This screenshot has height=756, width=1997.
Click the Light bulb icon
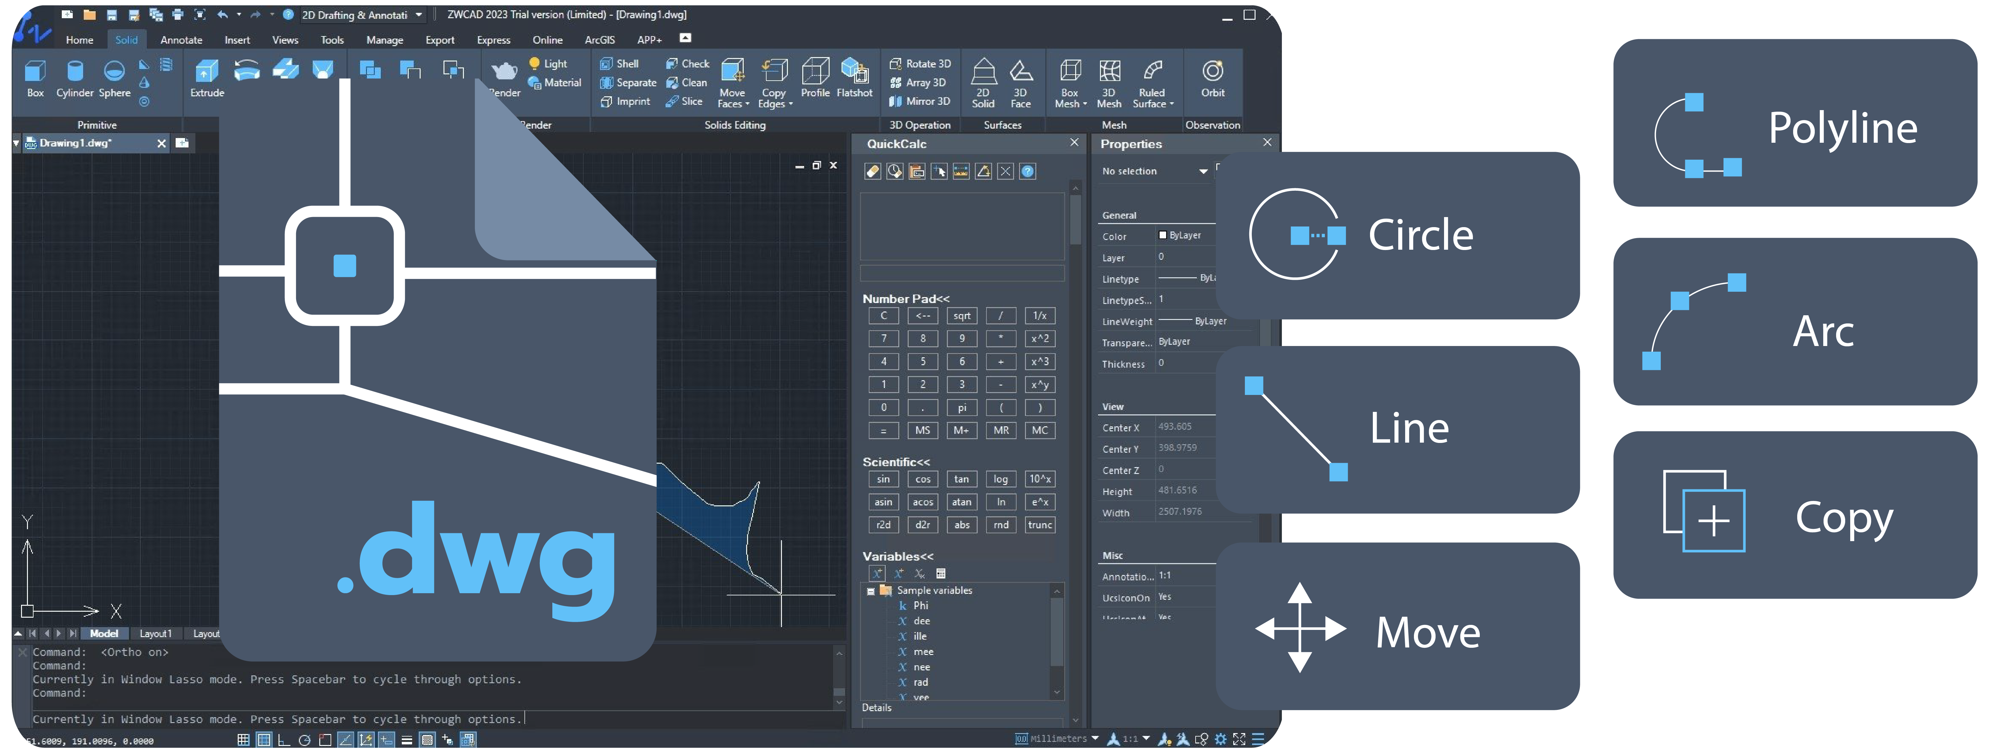pyautogui.click(x=534, y=64)
